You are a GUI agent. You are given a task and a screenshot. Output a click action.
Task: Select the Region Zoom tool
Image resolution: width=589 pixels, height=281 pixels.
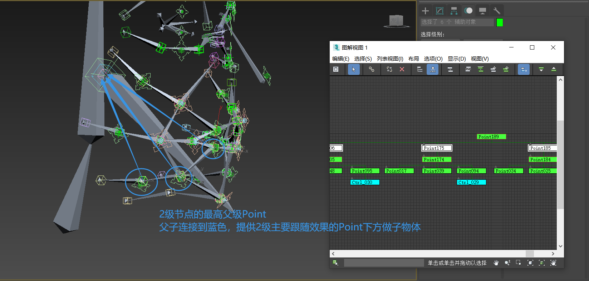point(519,263)
